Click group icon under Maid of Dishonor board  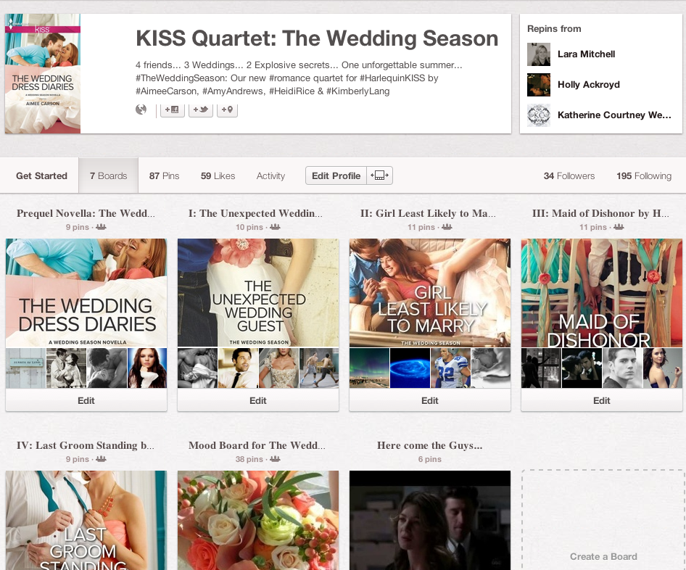pos(619,227)
